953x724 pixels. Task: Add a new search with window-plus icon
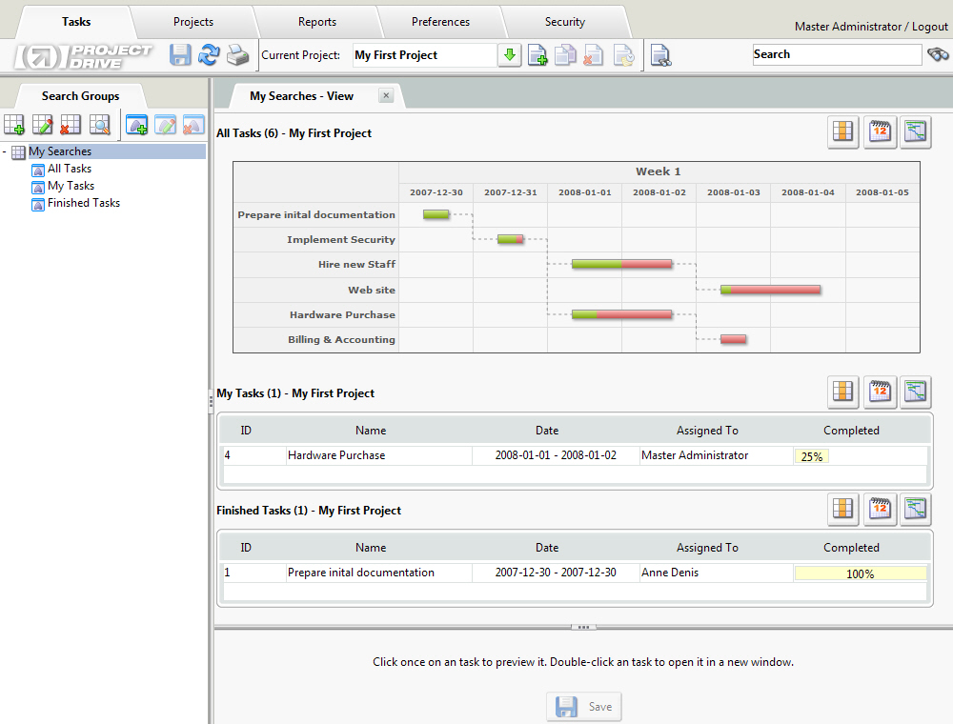(136, 125)
